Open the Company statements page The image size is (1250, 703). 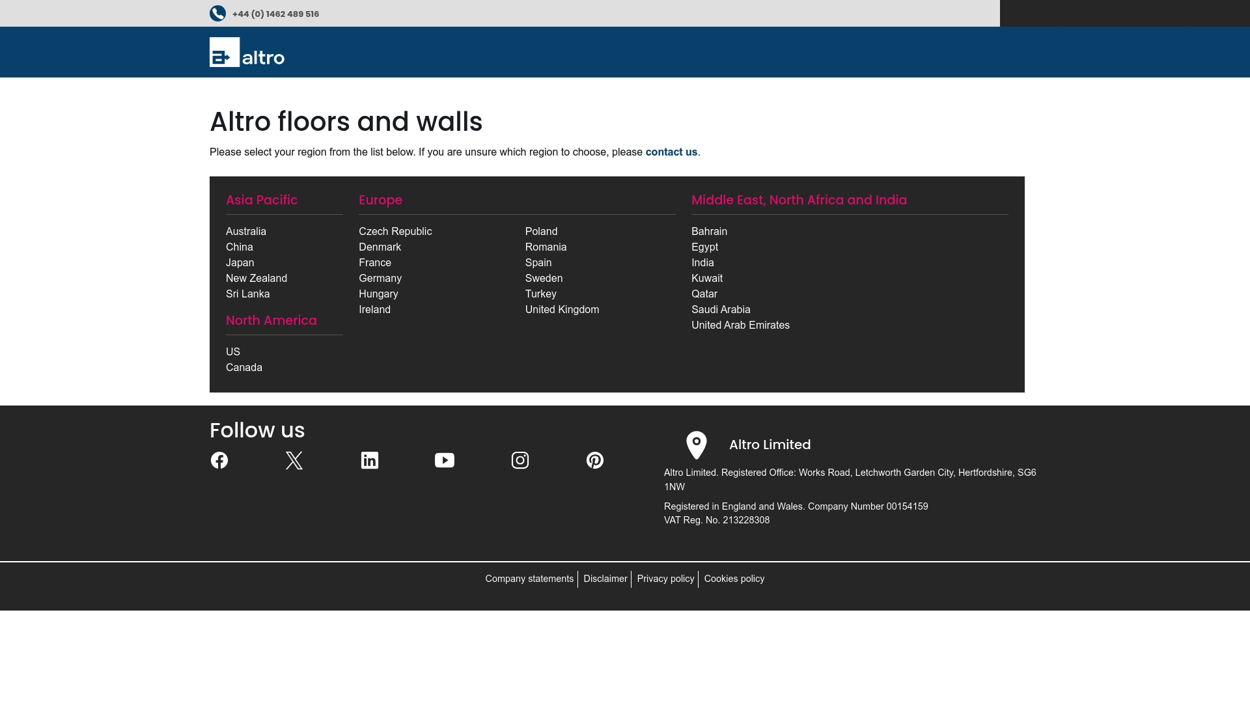pos(529,579)
